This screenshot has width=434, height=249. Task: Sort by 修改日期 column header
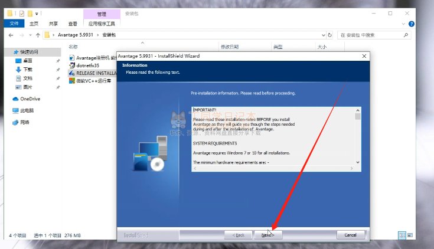coord(230,47)
